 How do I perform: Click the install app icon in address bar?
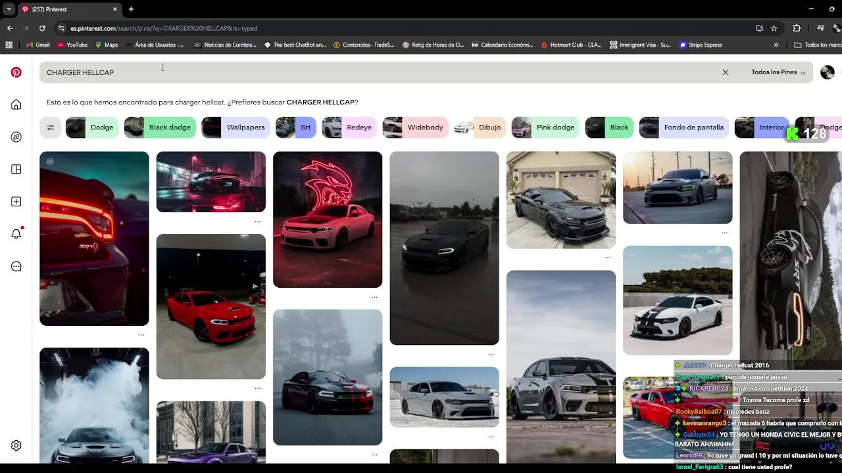coord(759,28)
